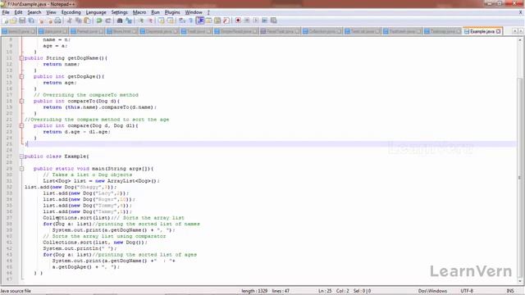
Task: Click the tab bar scroll-right arrow
Action: [x=521, y=31]
